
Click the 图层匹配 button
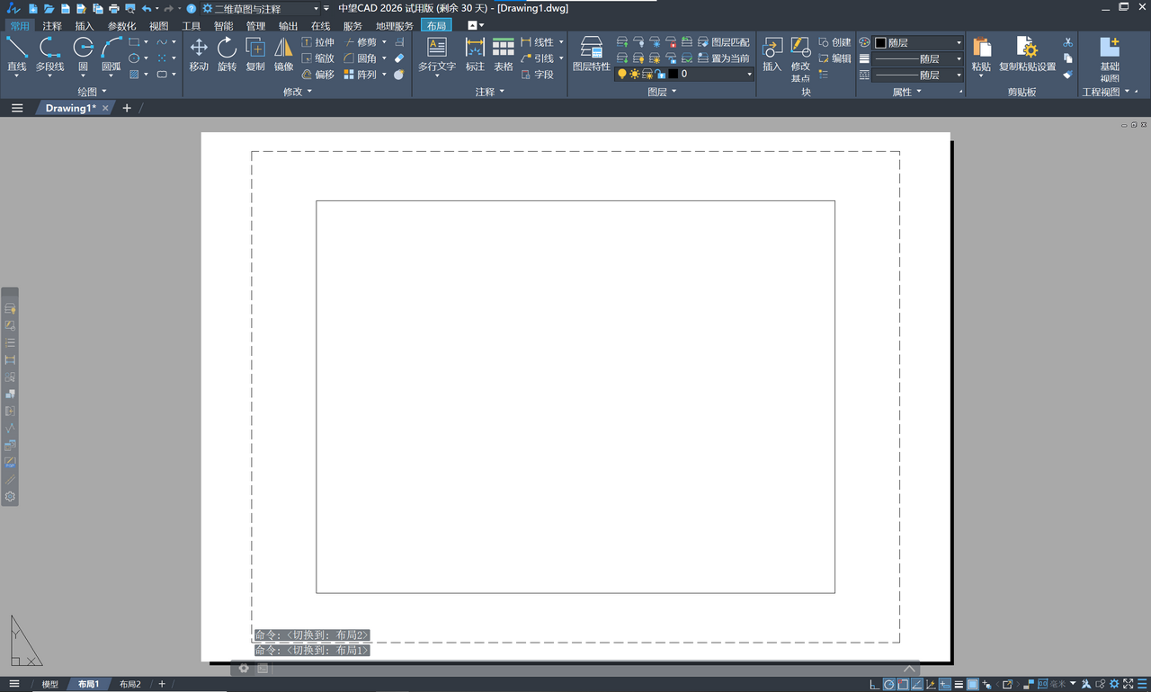[729, 42]
